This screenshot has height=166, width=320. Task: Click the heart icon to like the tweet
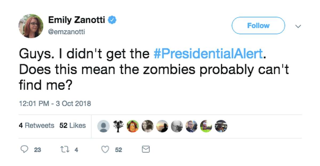(x=106, y=149)
